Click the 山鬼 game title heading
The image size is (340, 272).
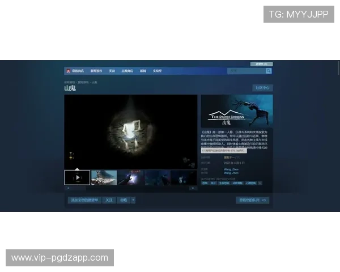70,88
